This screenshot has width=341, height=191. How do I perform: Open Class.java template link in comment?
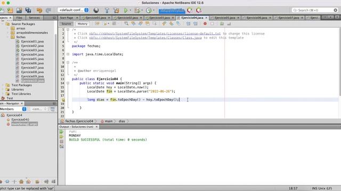click(x=145, y=38)
